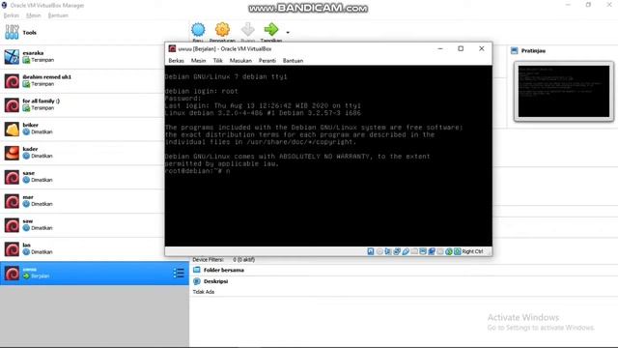
Task: Select the esaraka virtual machine
Action: click(95, 56)
